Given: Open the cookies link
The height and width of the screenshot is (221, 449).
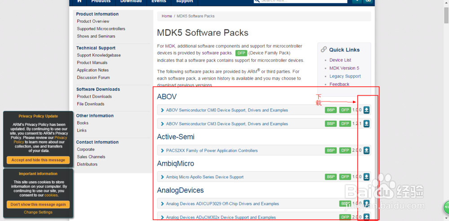Looking at the screenshot, I should [x=51, y=195].
